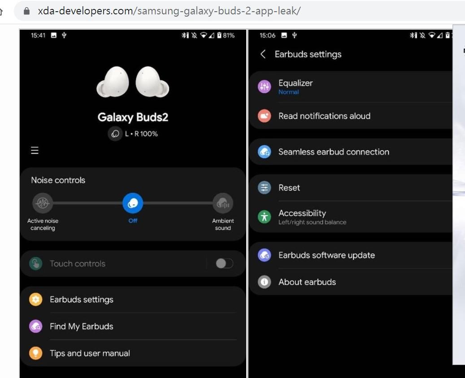Select Ambient sound mode icon
Viewport: 465px width, 378px height.
[222, 203]
